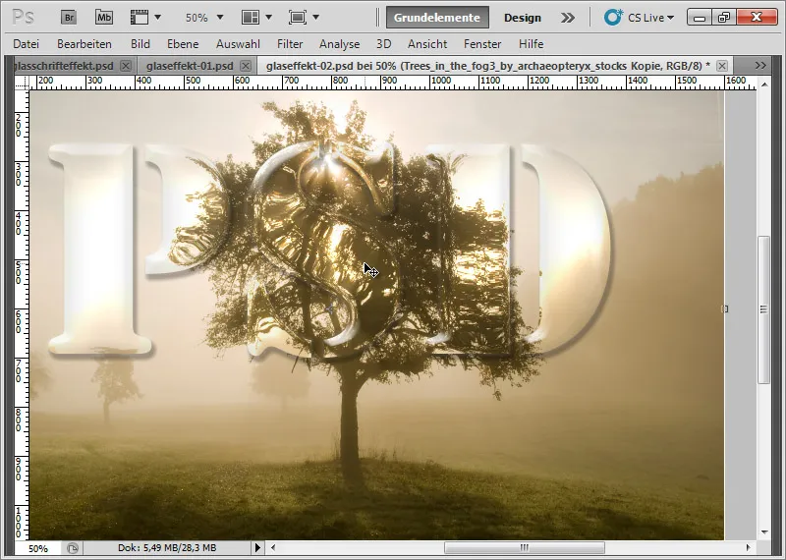Viewport: 786px width, 560px height.
Task: Open the Bild menu
Action: (x=140, y=44)
